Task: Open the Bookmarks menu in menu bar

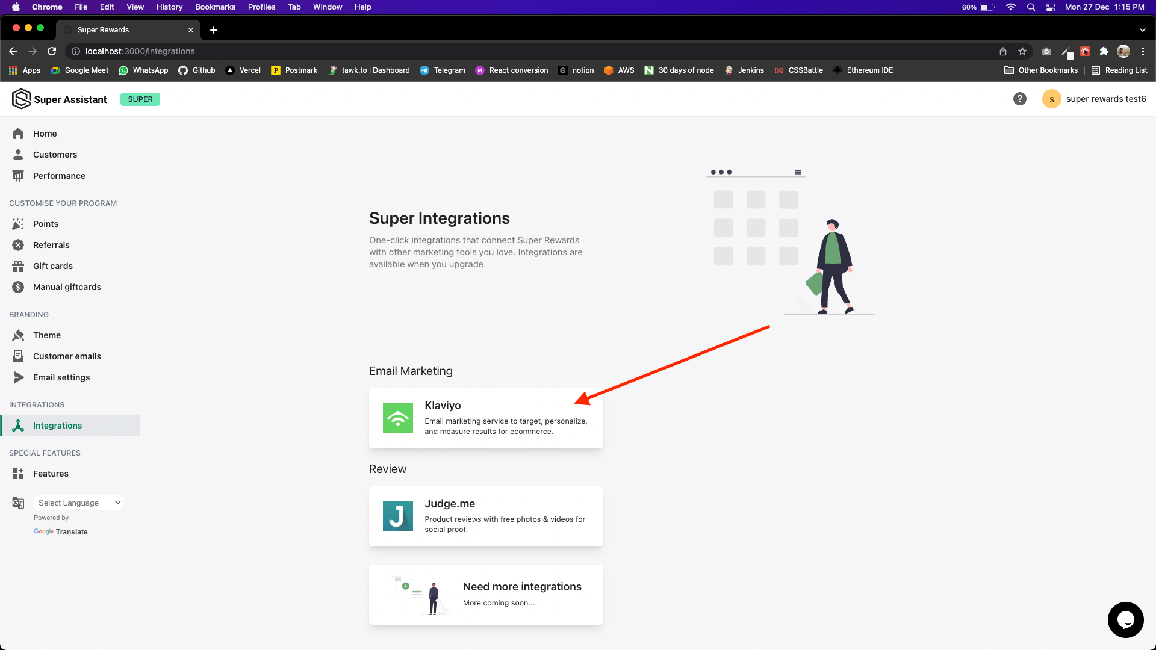Action: pos(215,7)
